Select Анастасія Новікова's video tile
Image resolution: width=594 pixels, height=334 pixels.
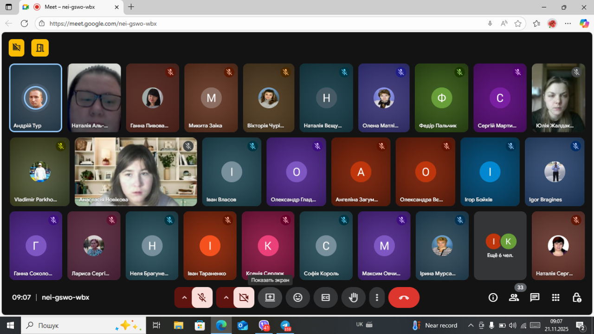point(136,171)
